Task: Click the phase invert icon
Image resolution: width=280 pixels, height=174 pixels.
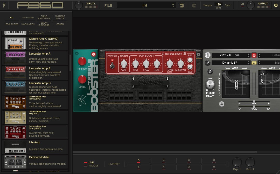Action: point(210,71)
